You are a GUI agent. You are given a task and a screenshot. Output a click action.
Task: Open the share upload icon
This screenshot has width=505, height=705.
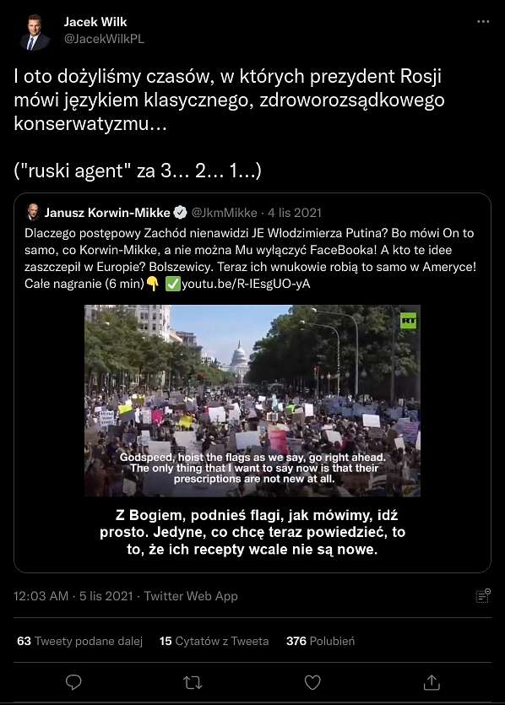click(x=432, y=681)
